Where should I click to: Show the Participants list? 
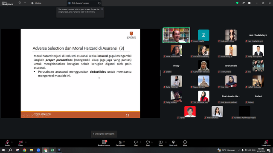120,143
